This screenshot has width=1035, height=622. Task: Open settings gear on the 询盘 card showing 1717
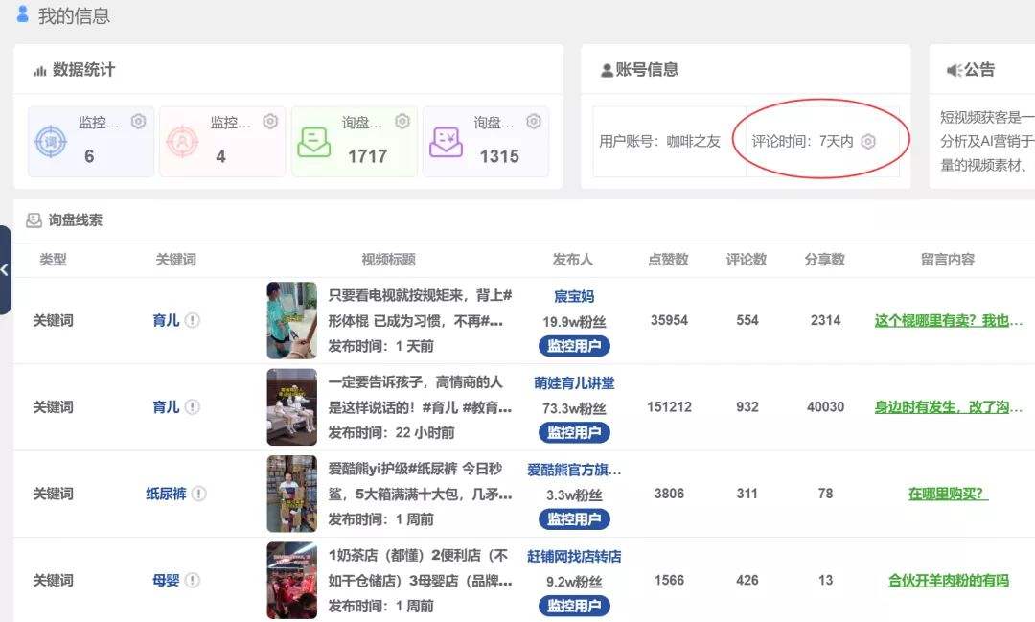[x=402, y=122]
